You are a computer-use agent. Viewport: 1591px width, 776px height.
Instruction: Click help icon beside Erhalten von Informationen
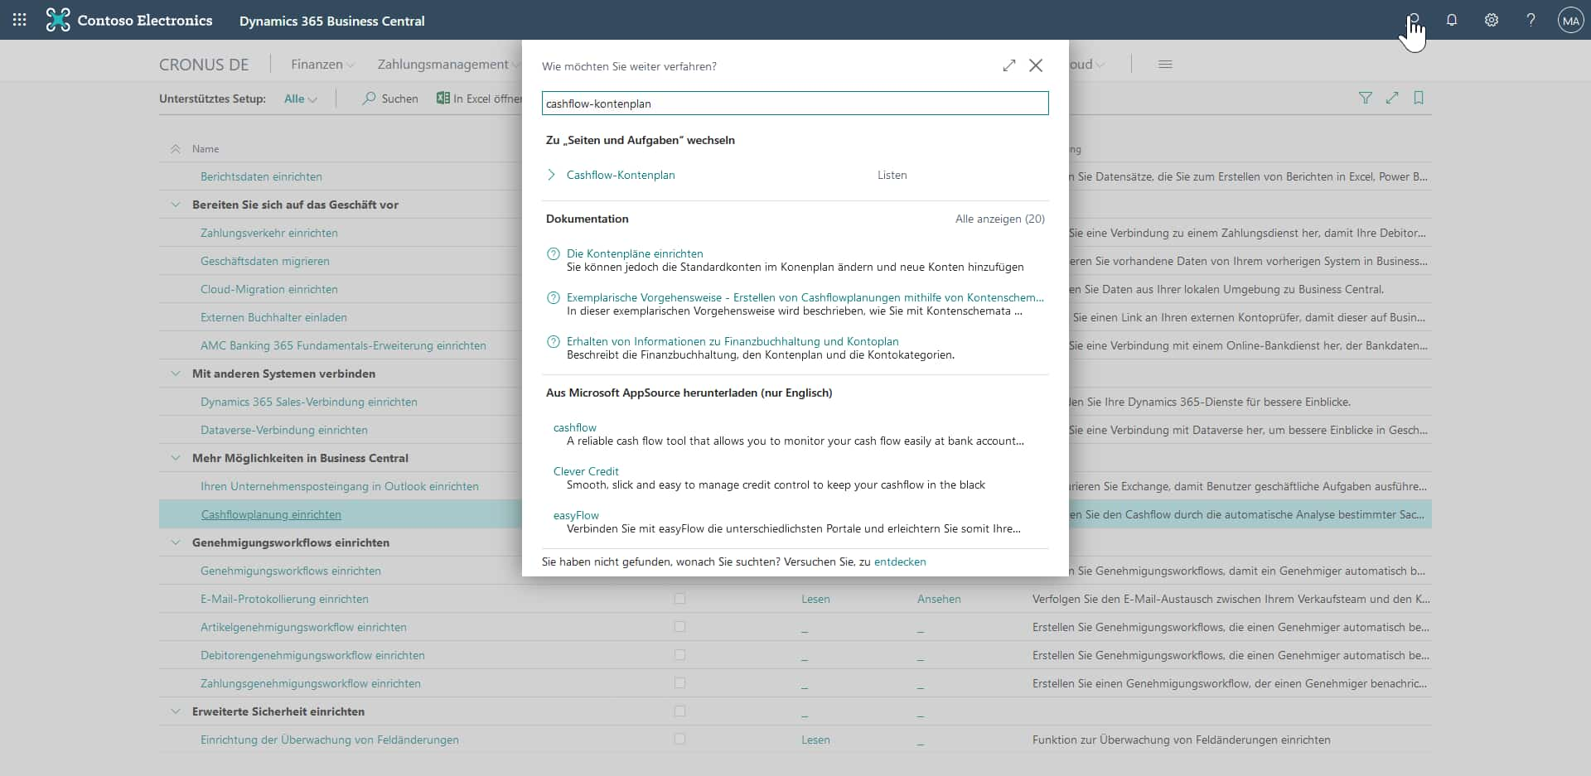coord(554,342)
